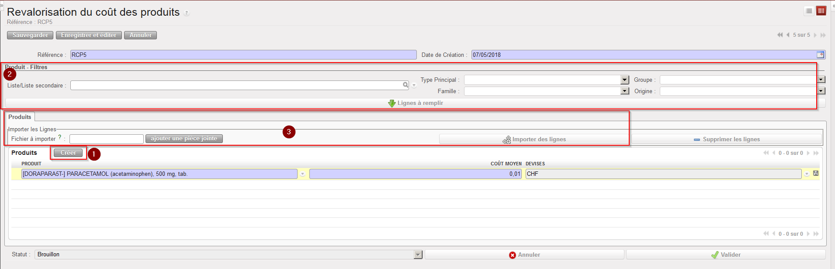Switch to list view icon
This screenshot has height=269, width=835.
click(x=809, y=11)
